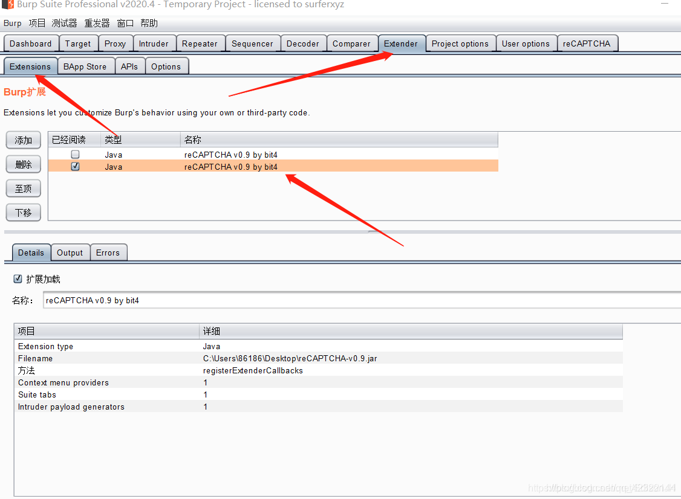Switch to the Target tab

(x=78, y=43)
